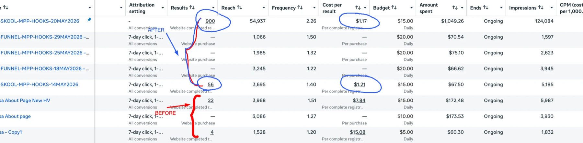Open FUNNEL-MPP-HOOKS-18MAY2026 campaign

tap(45, 68)
